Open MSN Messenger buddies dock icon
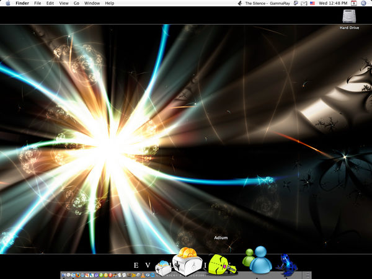Image resolution: width=372 pixels, height=279 pixels. [257, 260]
